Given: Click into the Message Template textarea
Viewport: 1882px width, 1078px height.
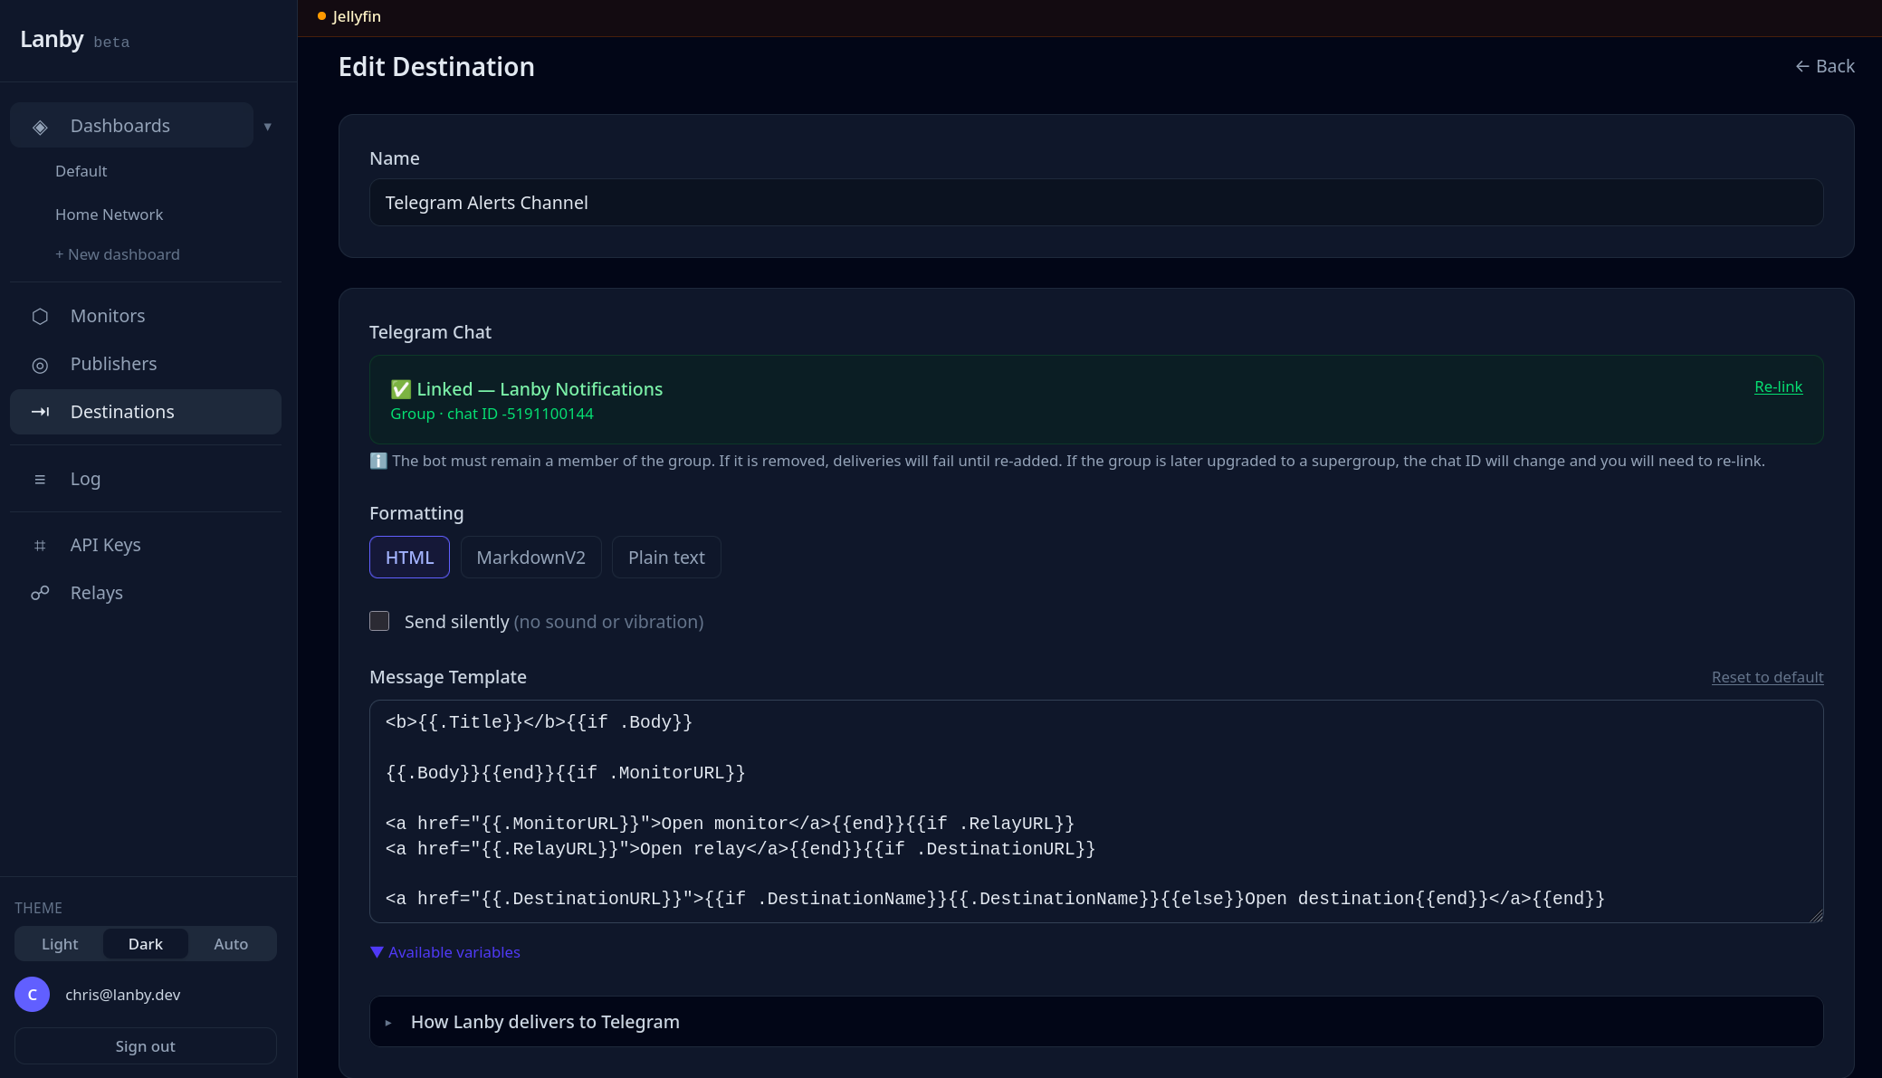Looking at the screenshot, I should pos(1096,811).
